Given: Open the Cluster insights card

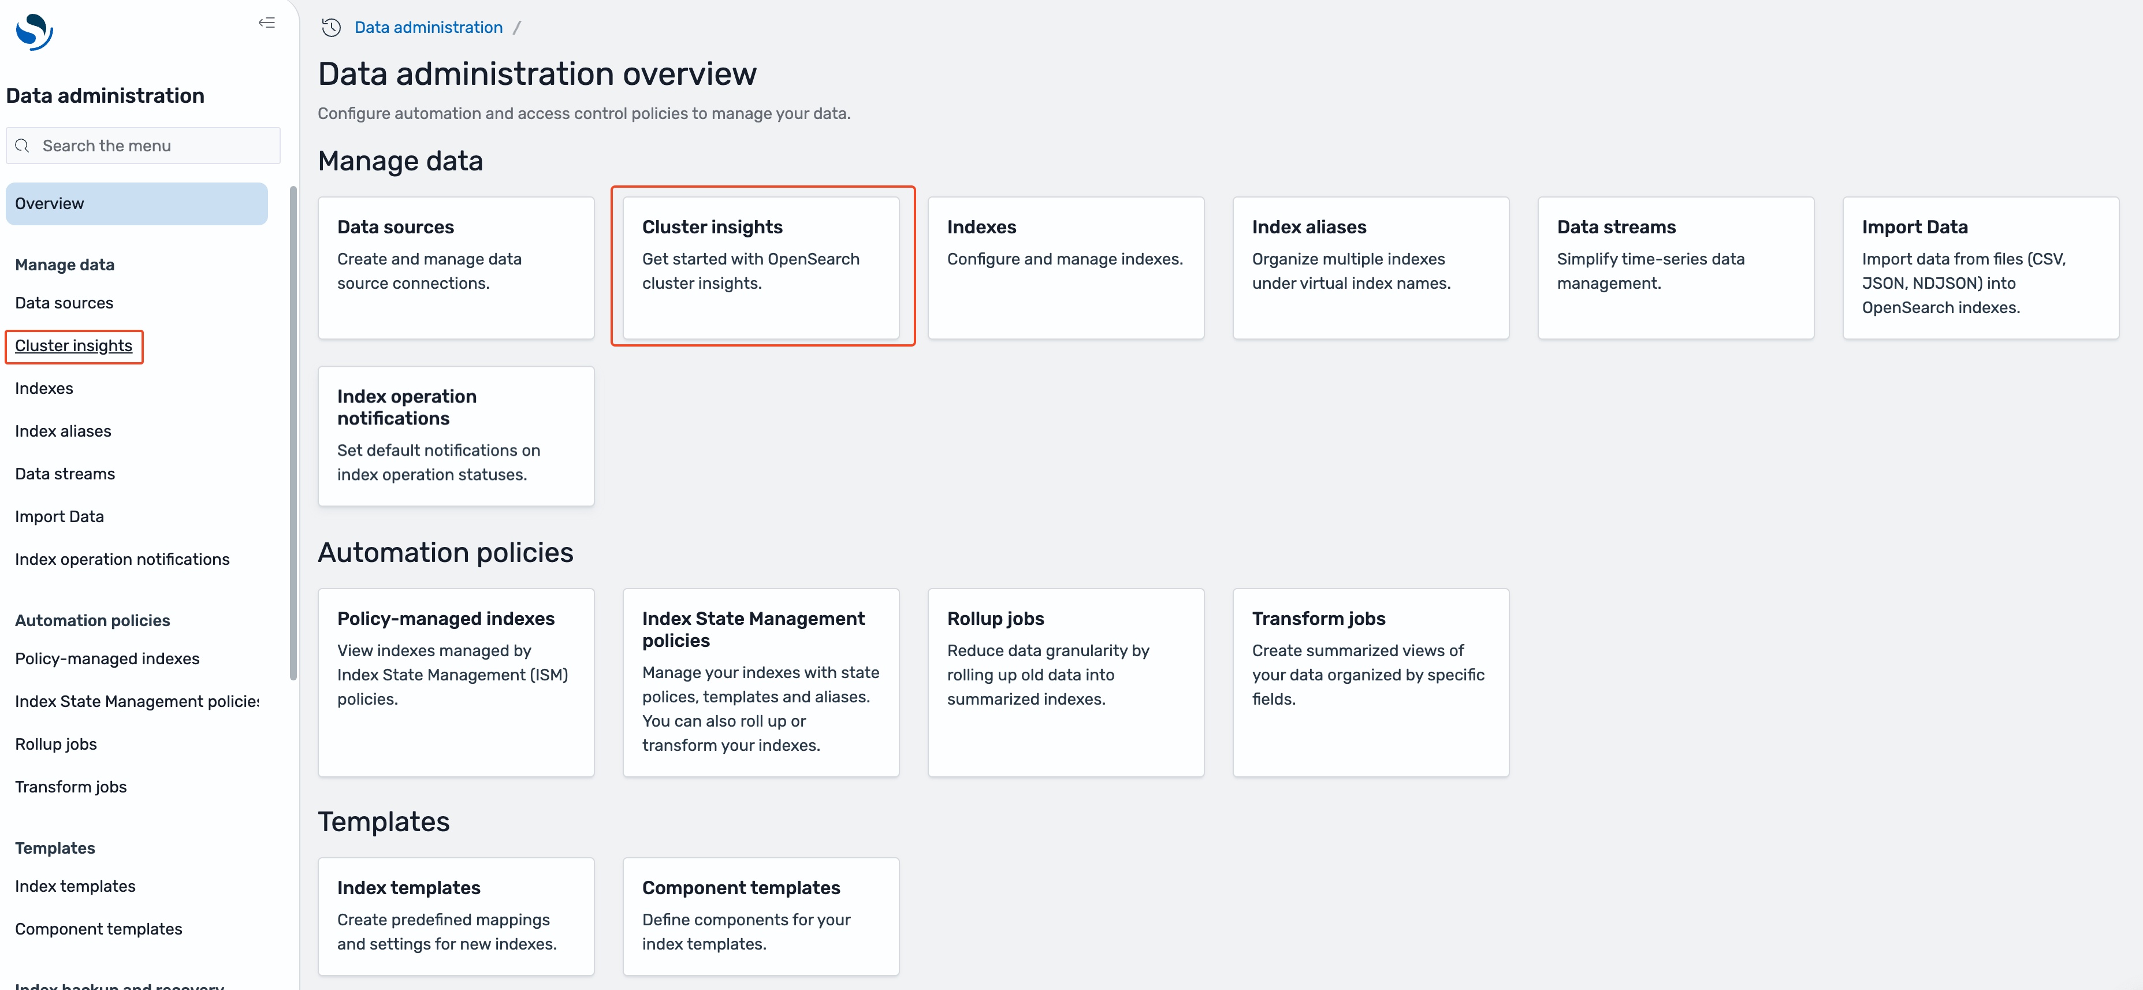Looking at the screenshot, I should (x=760, y=268).
